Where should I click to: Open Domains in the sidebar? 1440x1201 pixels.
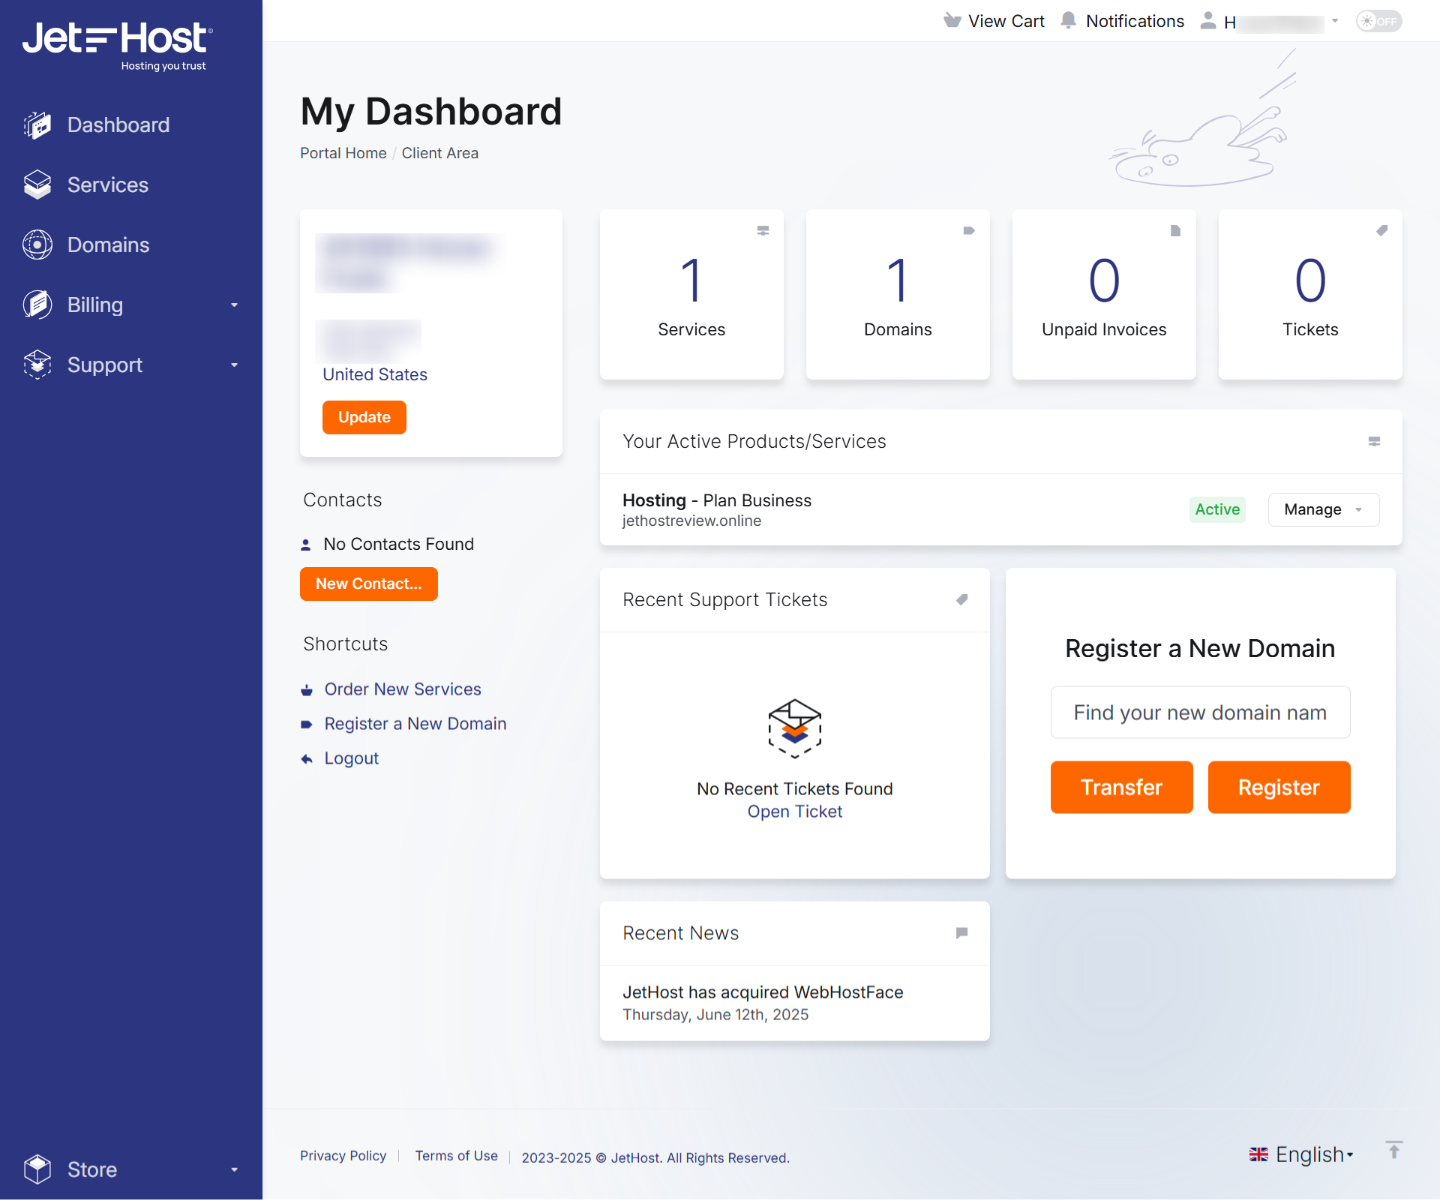pyautogui.click(x=108, y=245)
